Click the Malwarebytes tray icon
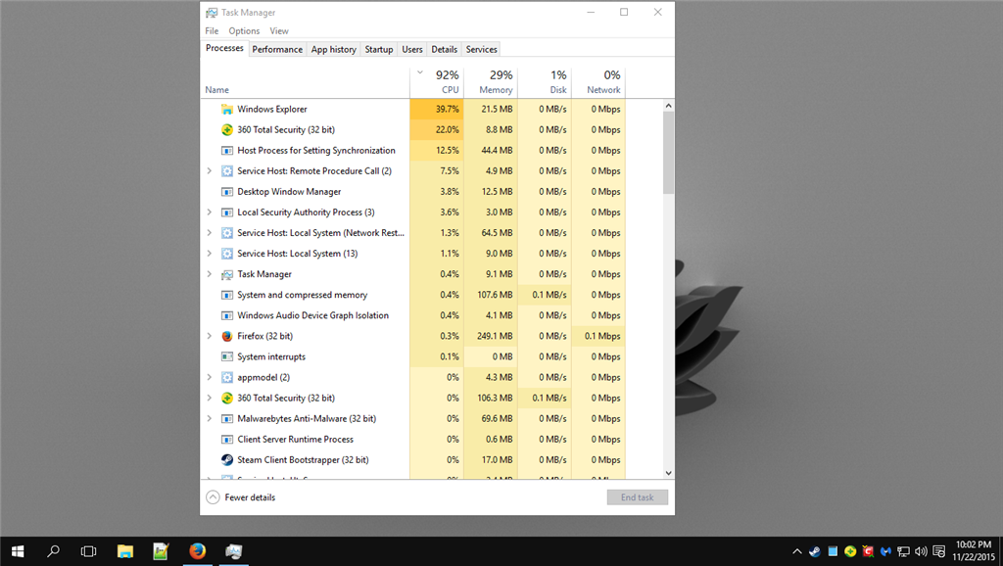Image resolution: width=1003 pixels, height=566 pixels. click(885, 551)
